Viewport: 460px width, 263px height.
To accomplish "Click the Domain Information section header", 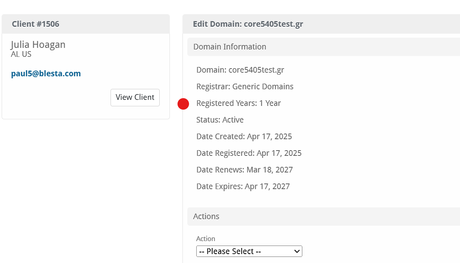I will pyautogui.click(x=230, y=47).
